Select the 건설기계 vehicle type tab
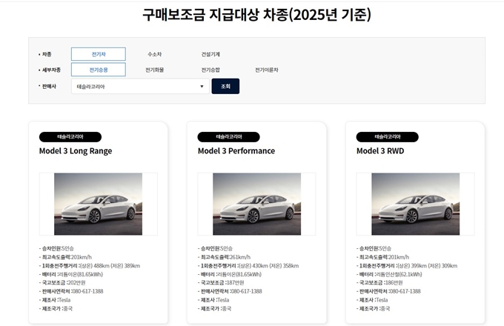Viewport: 504px width, 326px height. (210, 54)
